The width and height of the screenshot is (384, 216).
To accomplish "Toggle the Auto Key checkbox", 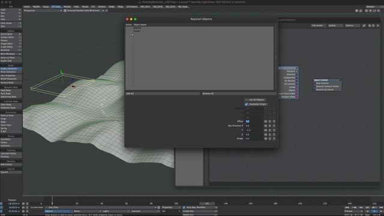I will click(x=184, y=208).
